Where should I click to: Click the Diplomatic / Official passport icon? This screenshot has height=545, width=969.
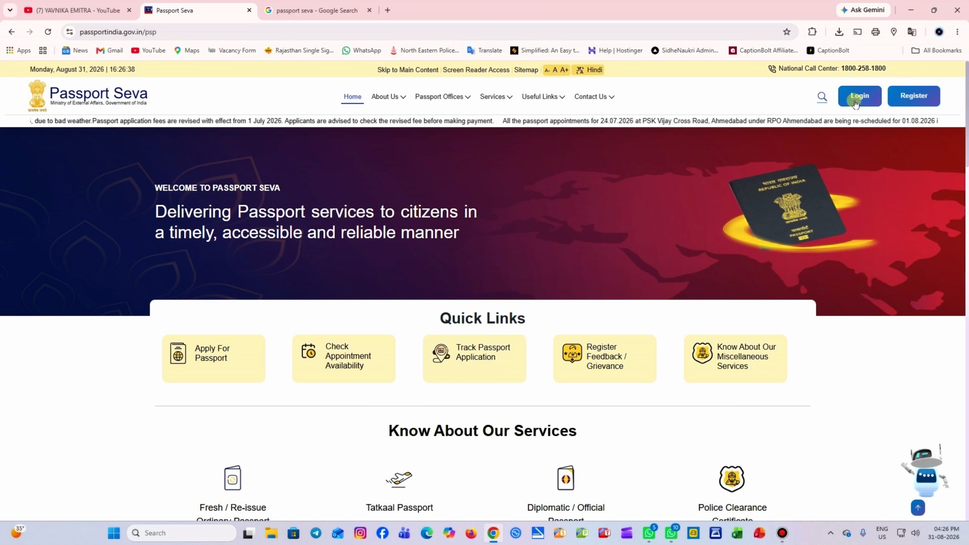pyautogui.click(x=566, y=478)
